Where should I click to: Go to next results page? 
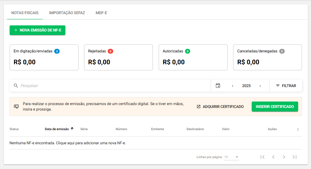pos(284,157)
